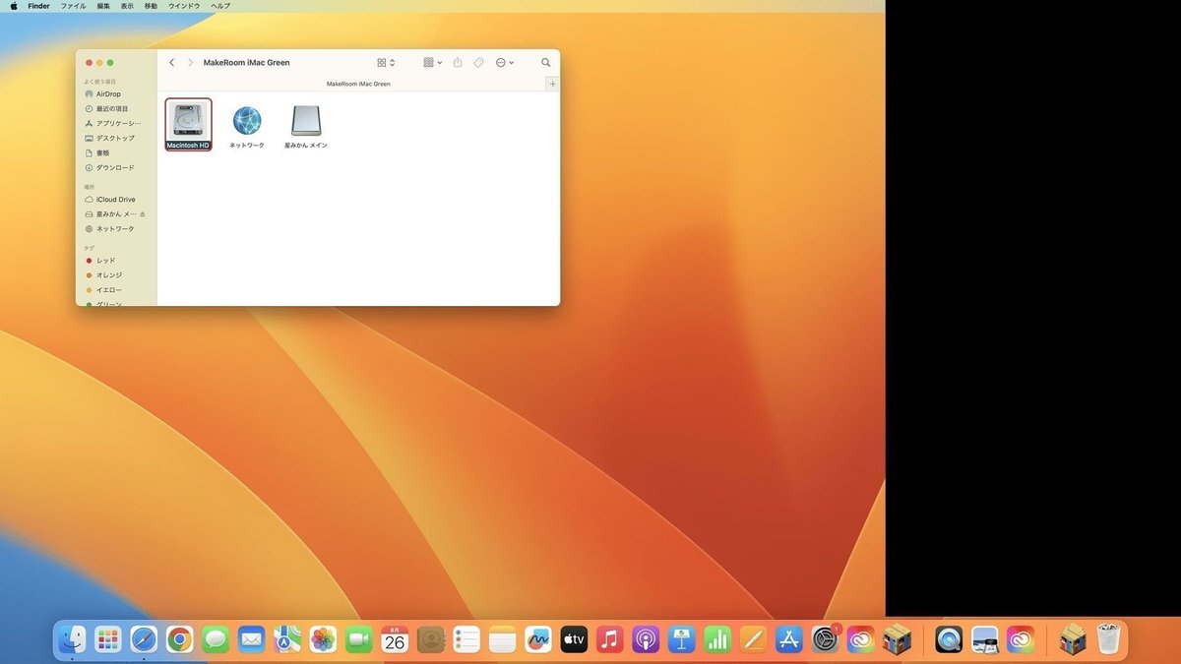The image size is (1181, 664).
Task: Open the 移動 menu
Action: 151,6
